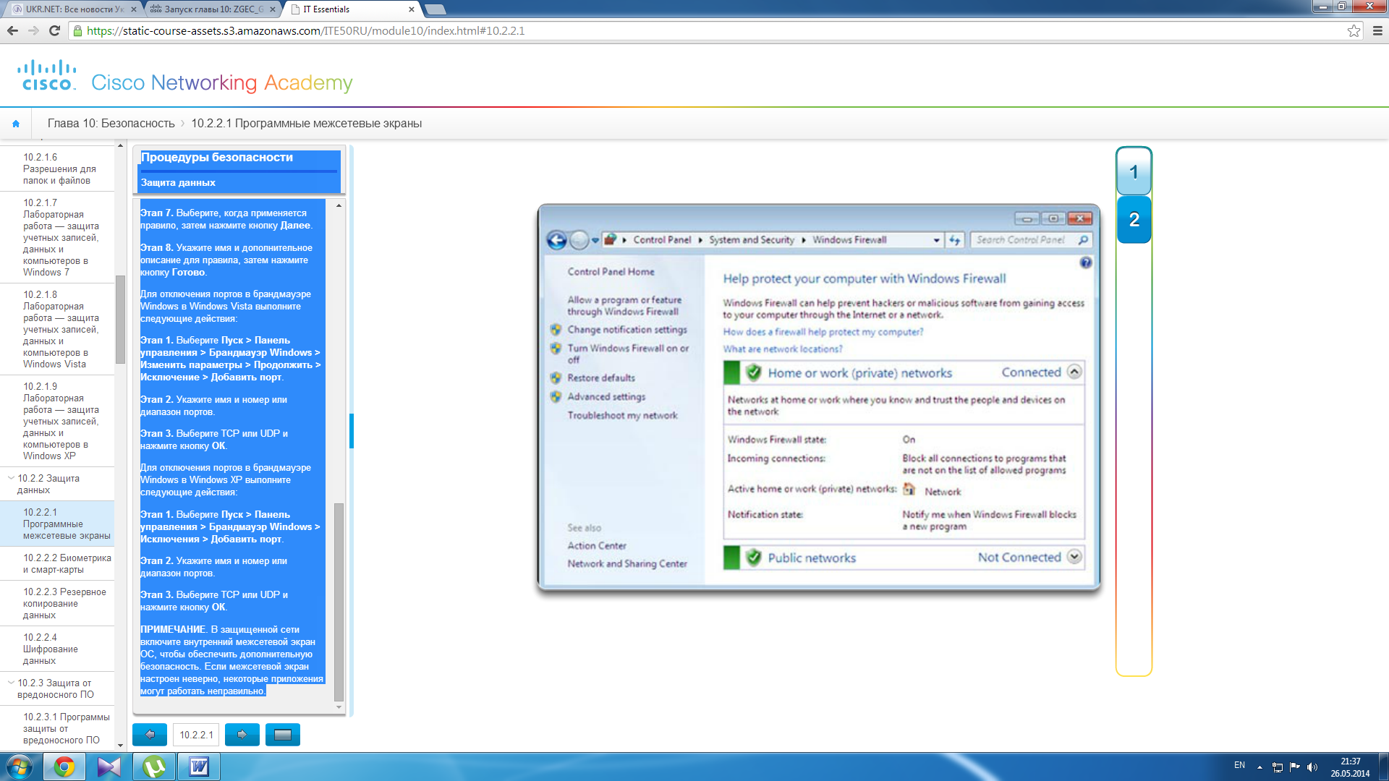
Task: Go to next page arrow button
Action: (x=242, y=735)
